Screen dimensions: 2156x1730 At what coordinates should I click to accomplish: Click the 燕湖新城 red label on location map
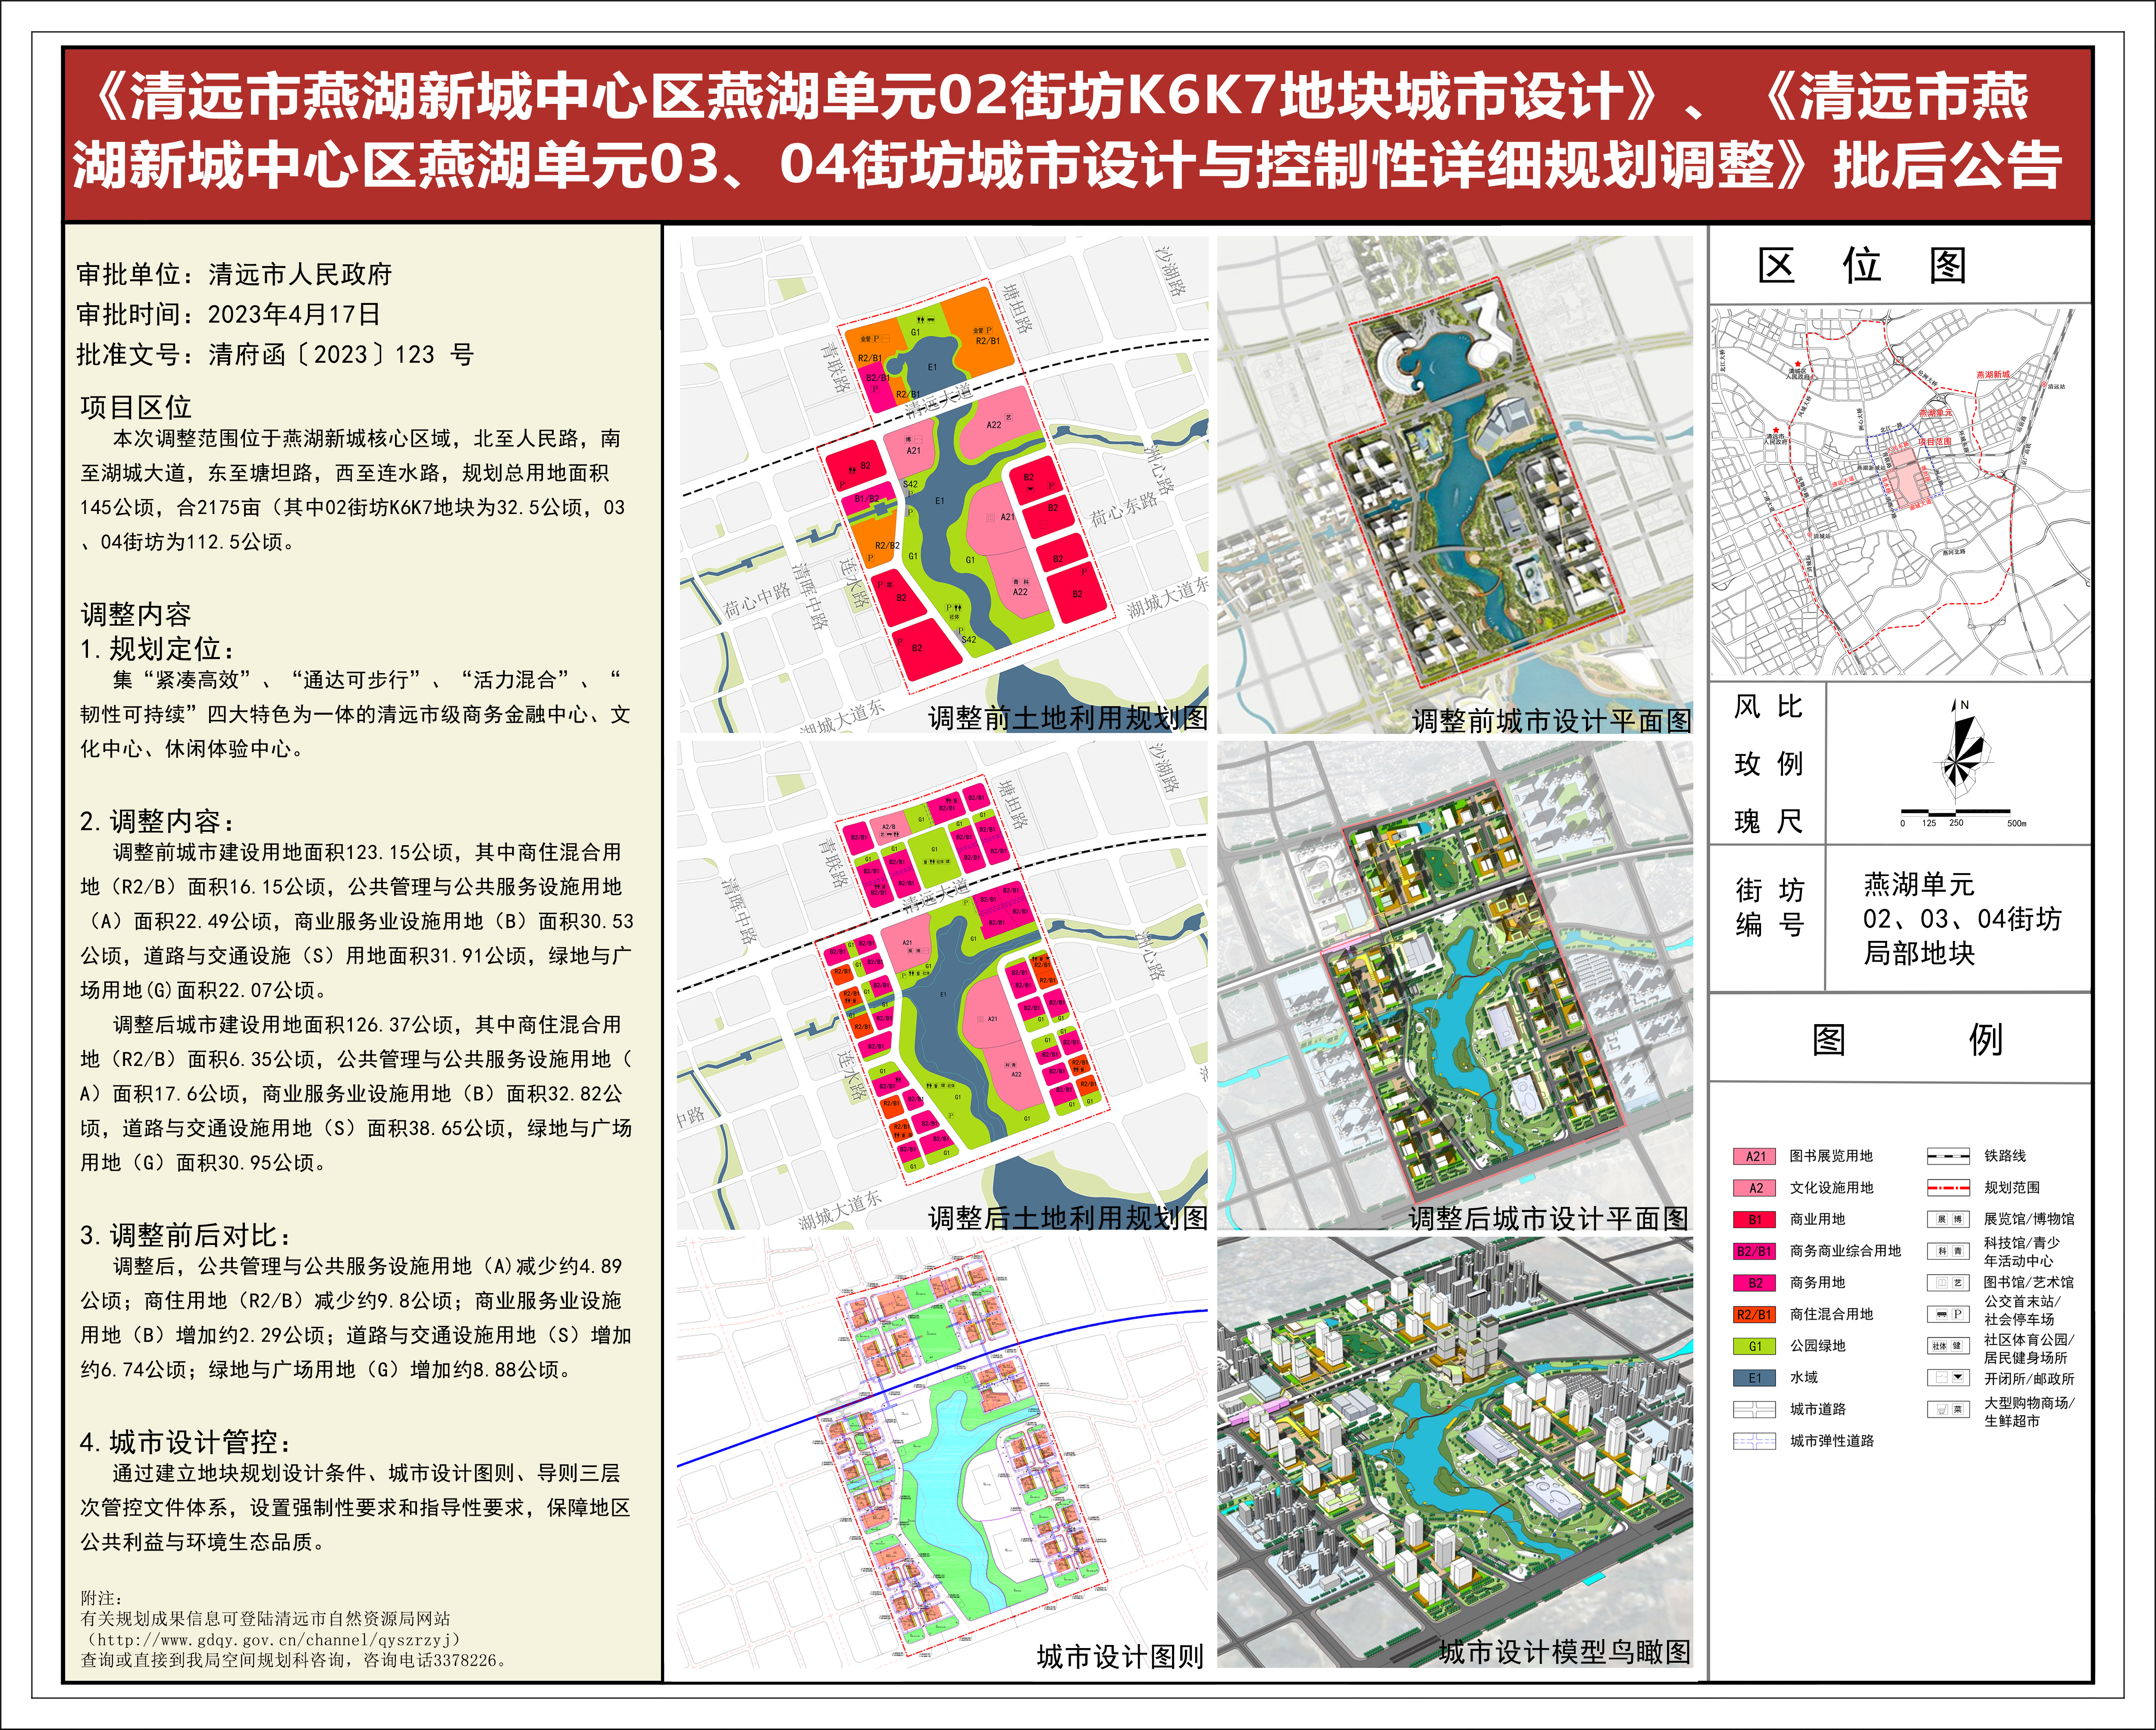[1993, 375]
